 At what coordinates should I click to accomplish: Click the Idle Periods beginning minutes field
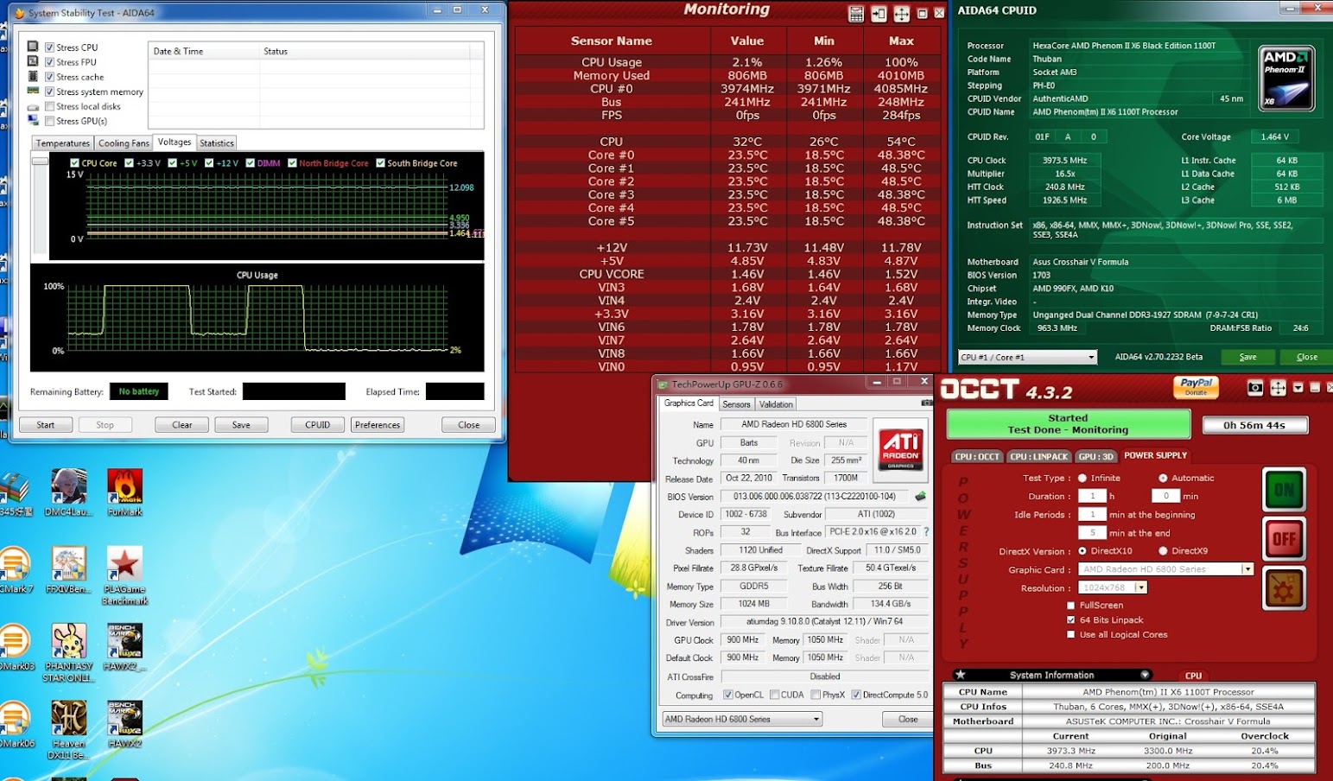1092,514
